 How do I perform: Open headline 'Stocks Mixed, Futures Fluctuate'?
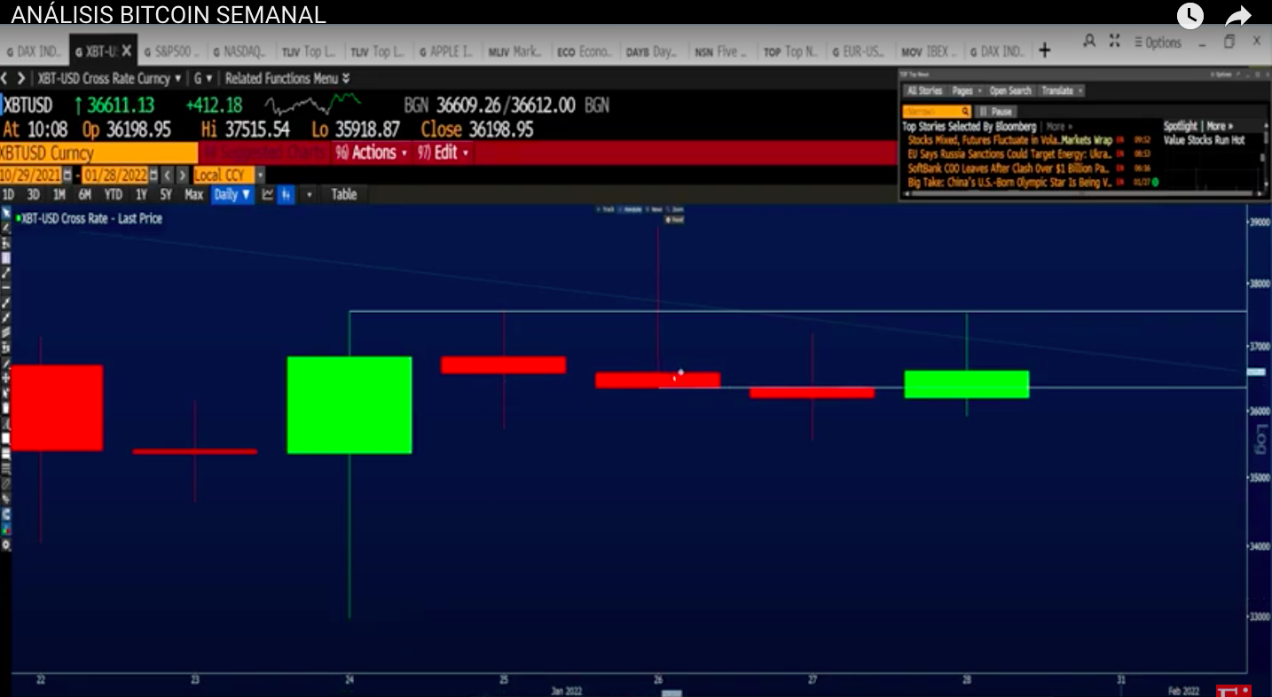(x=1009, y=140)
